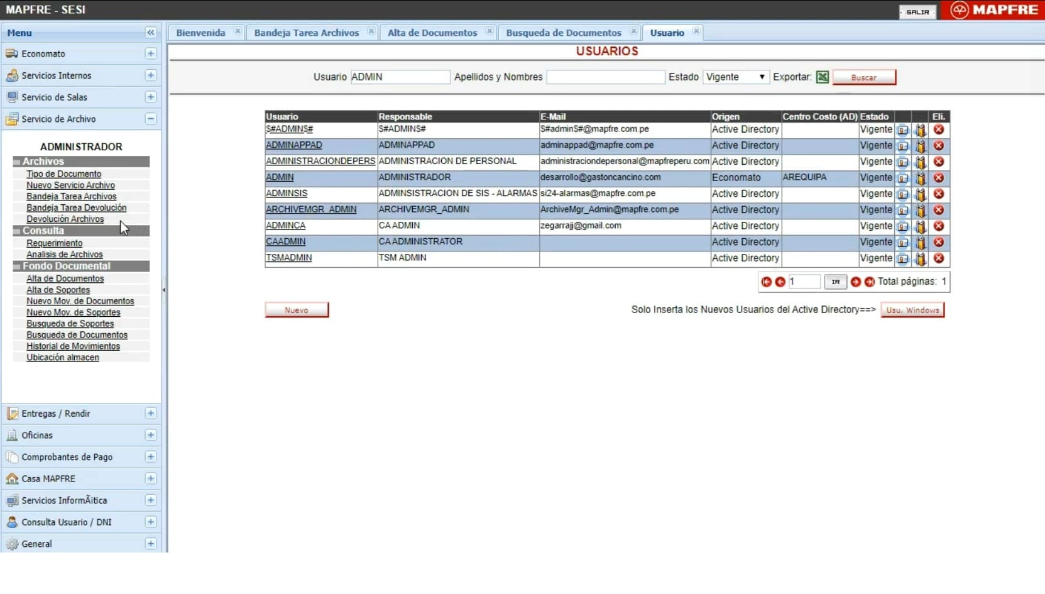
Task: Go to last page with the rightmost arrow icon
Action: 869,282
